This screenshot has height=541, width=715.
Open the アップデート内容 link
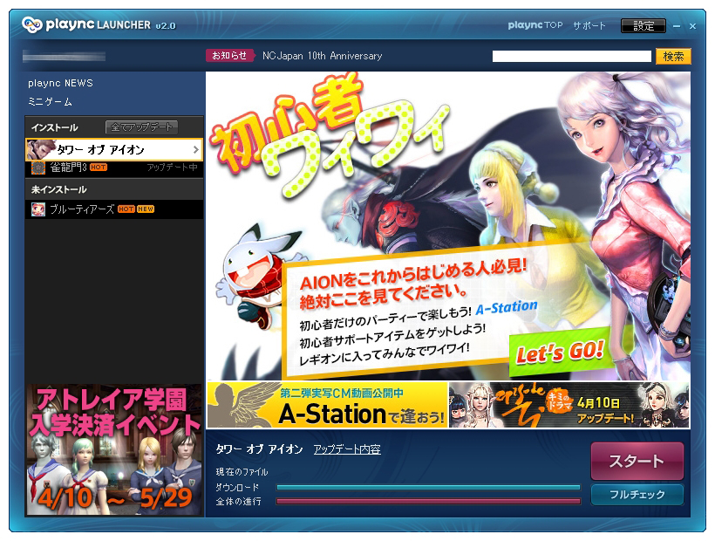tap(347, 449)
